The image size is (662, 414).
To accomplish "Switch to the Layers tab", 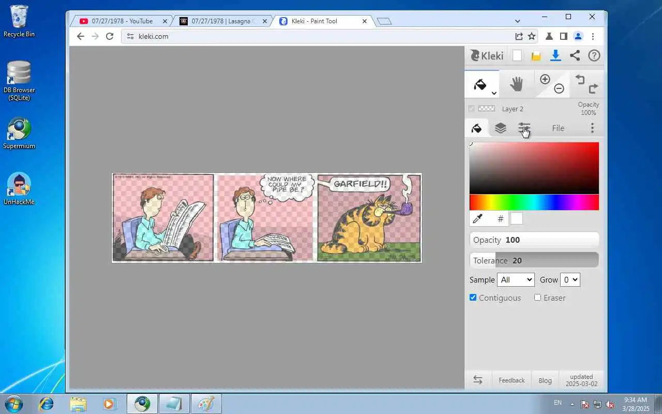I will coord(500,128).
